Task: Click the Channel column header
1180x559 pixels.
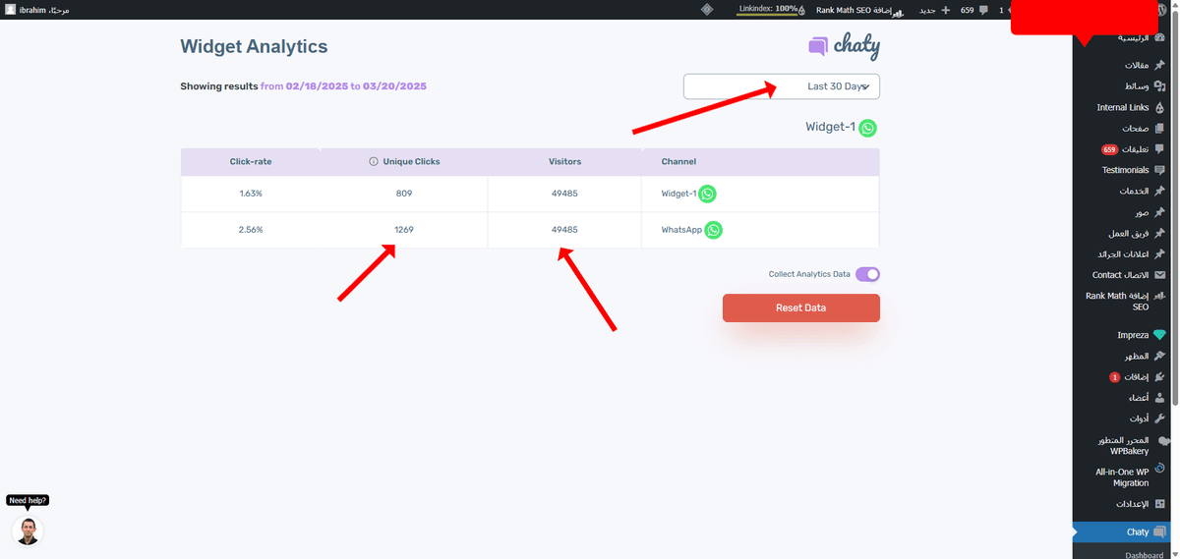Action: (x=678, y=161)
